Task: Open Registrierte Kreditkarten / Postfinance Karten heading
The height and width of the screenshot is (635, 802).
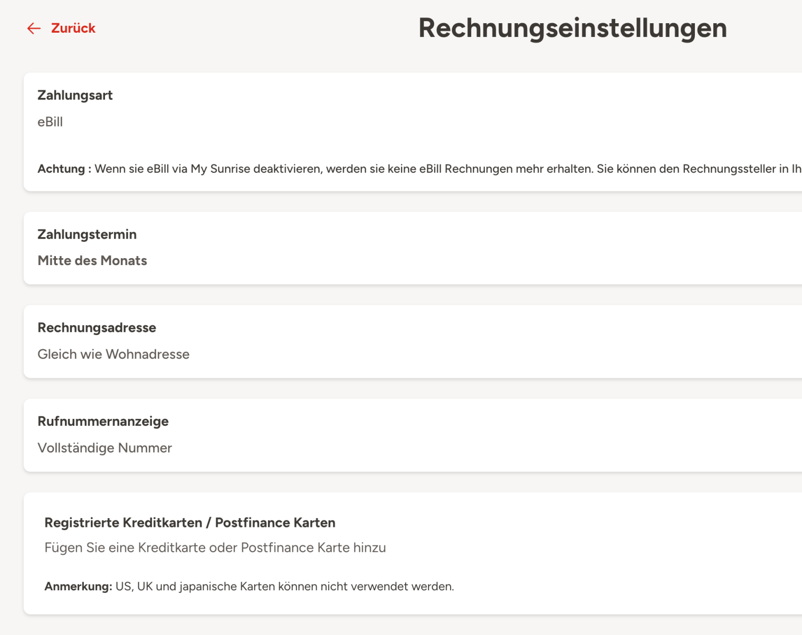Action: point(190,523)
